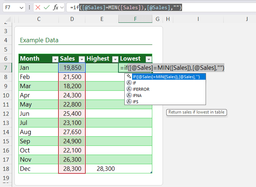Select column C header
256x187 pixels.
point(39,19)
